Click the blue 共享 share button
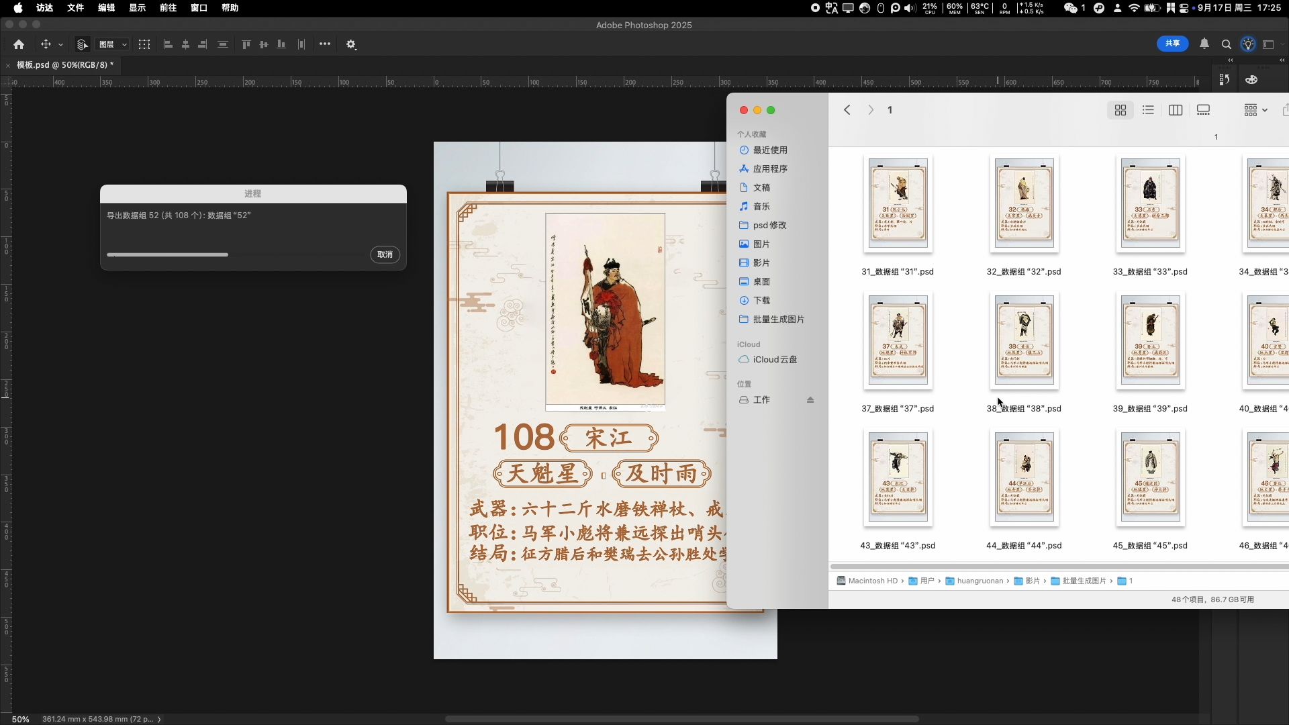The width and height of the screenshot is (1289, 725). 1172,44
